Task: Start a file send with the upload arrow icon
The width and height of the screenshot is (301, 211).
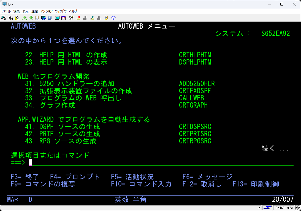Action: 24,18
